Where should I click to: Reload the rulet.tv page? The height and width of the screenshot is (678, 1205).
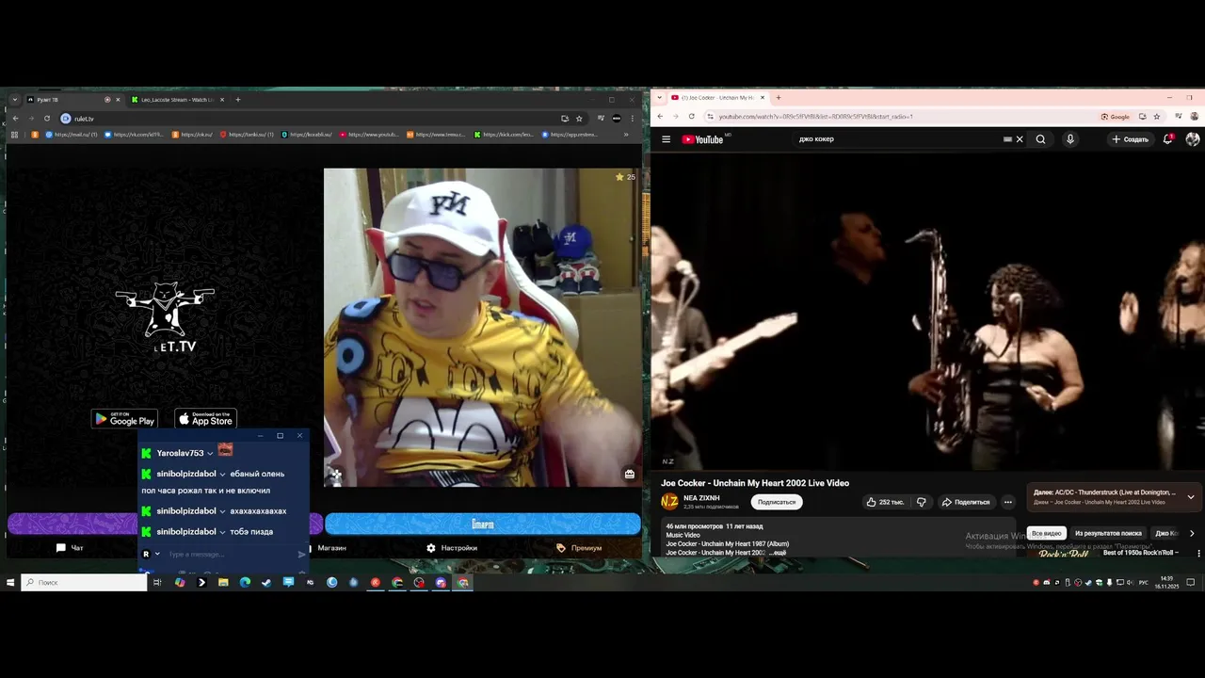[47, 119]
